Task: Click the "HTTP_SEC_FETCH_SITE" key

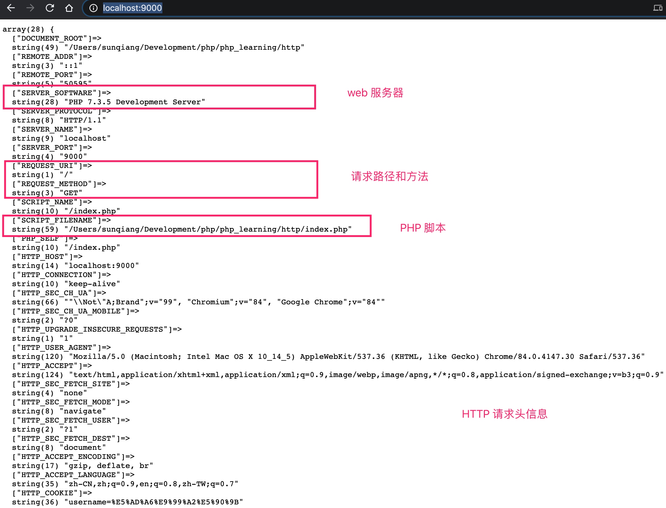Action: point(71,384)
